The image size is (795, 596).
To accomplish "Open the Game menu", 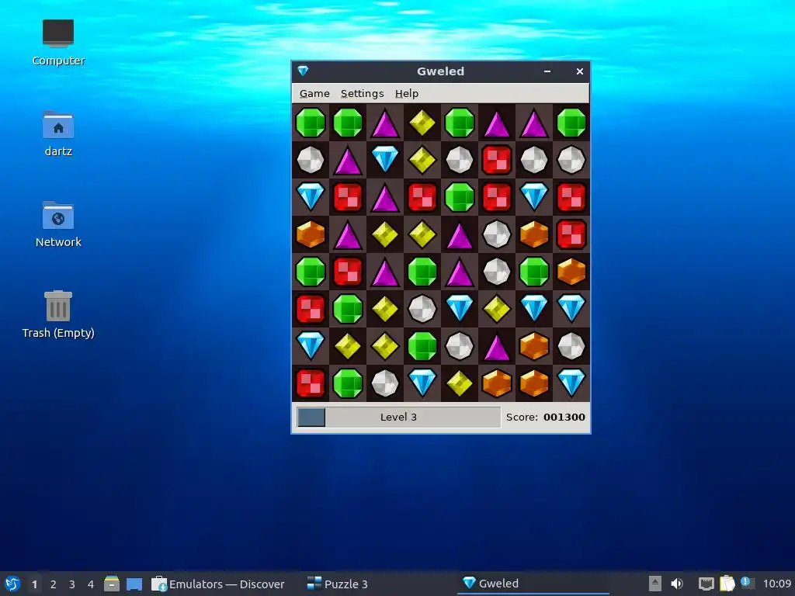I will (314, 93).
